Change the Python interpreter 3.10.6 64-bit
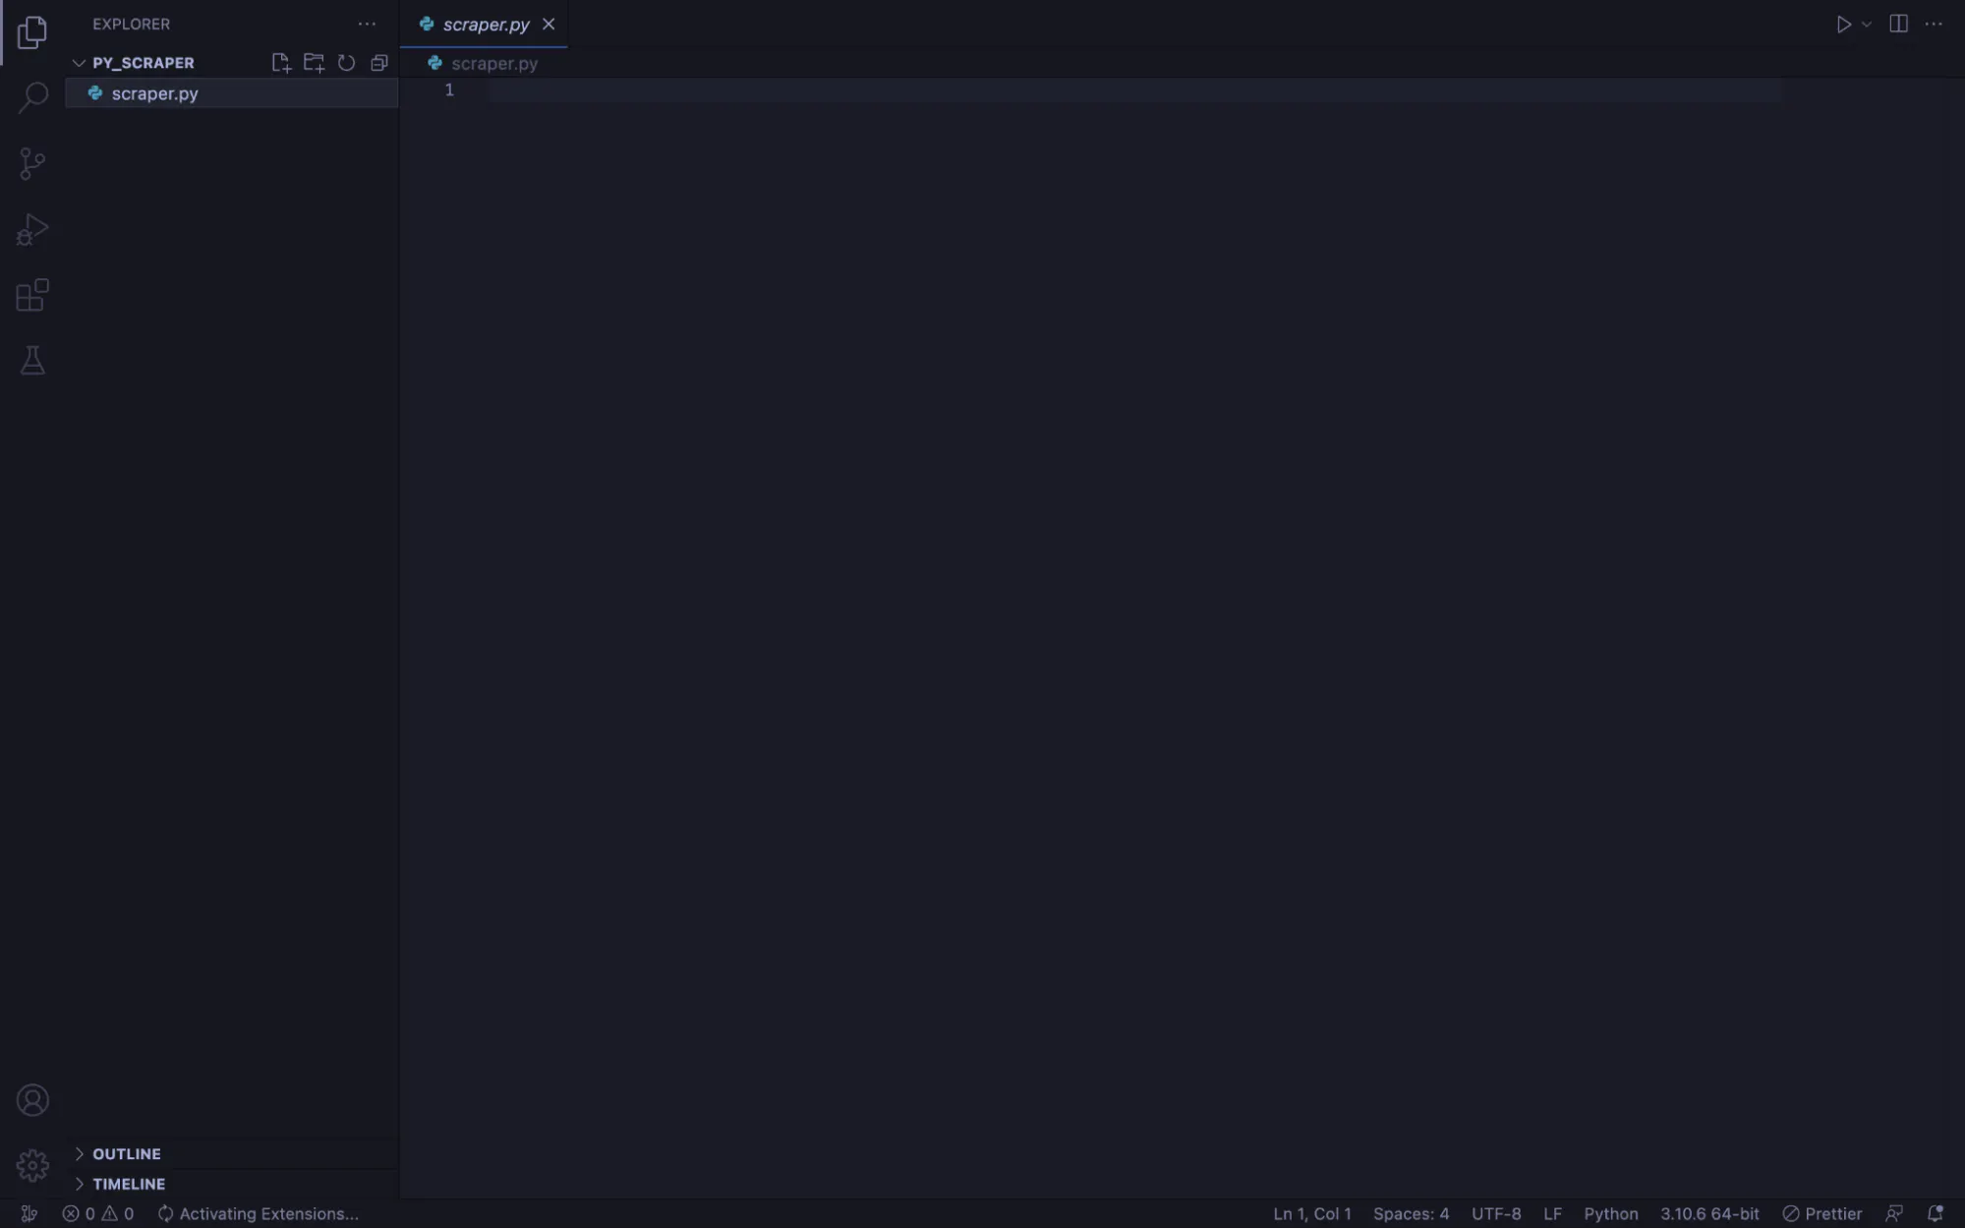The width and height of the screenshot is (1965, 1229). pos(1708,1213)
